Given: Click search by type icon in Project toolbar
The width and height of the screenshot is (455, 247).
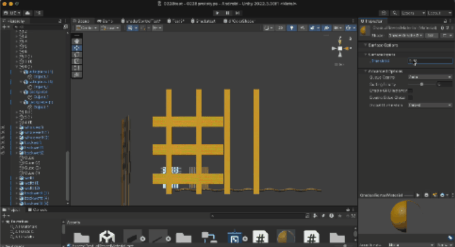Looking at the screenshot, I should [315, 215].
